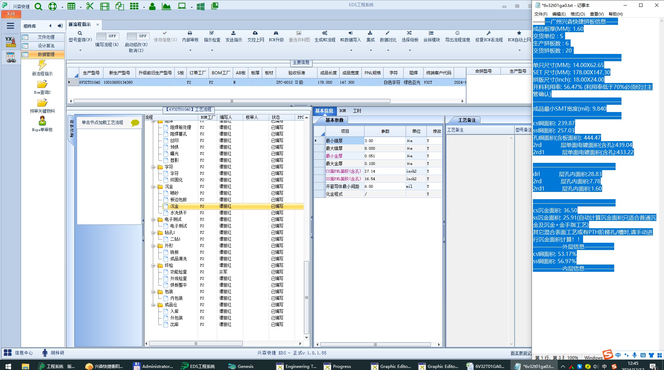Select the 水洗烘干 process tree row
This screenshot has width=664, height=370.
[x=224, y=213]
